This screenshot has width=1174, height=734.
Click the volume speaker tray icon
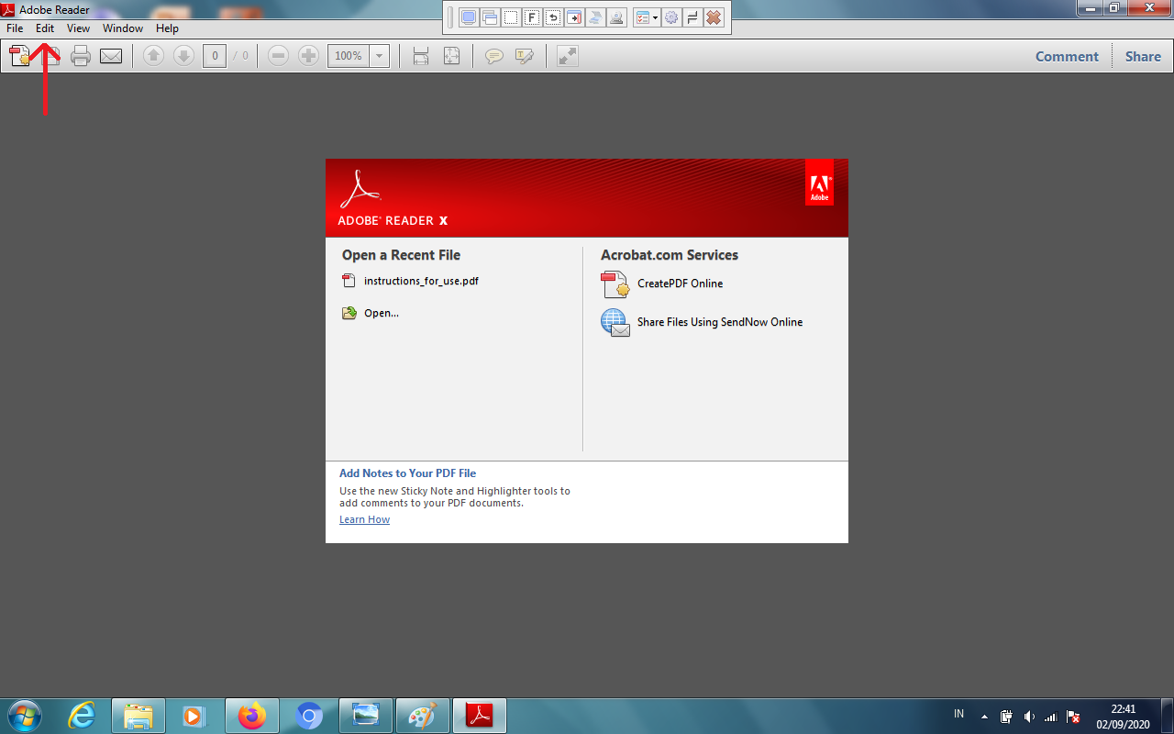tap(1029, 717)
